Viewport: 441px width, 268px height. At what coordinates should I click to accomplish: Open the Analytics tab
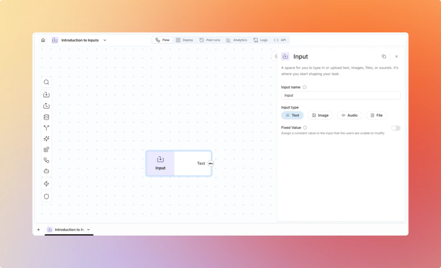click(237, 40)
